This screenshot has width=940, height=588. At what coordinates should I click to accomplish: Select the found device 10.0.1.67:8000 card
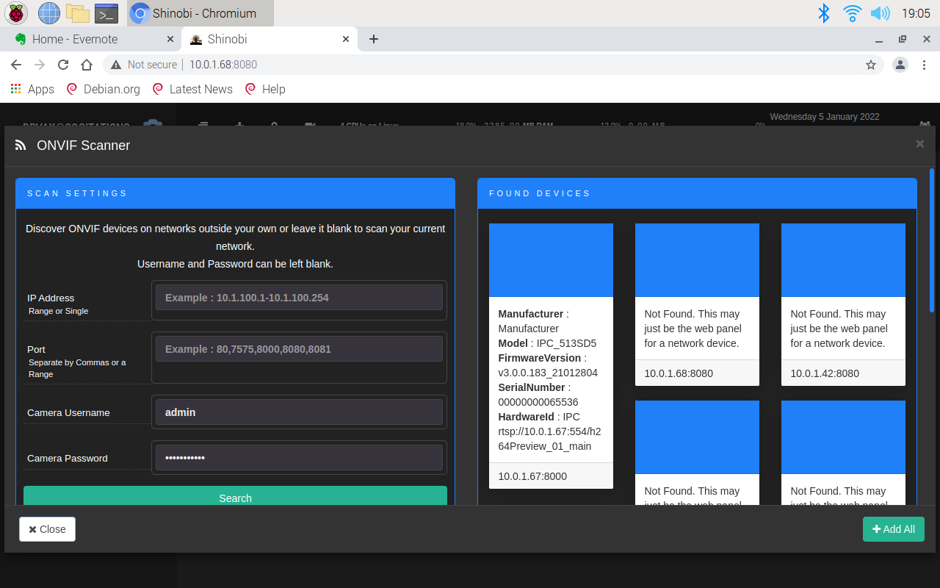[551, 356]
